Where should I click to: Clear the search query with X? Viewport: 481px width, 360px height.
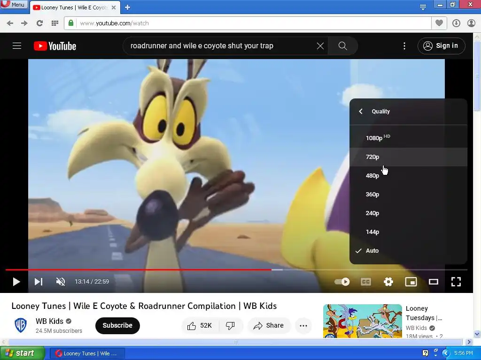tap(320, 46)
